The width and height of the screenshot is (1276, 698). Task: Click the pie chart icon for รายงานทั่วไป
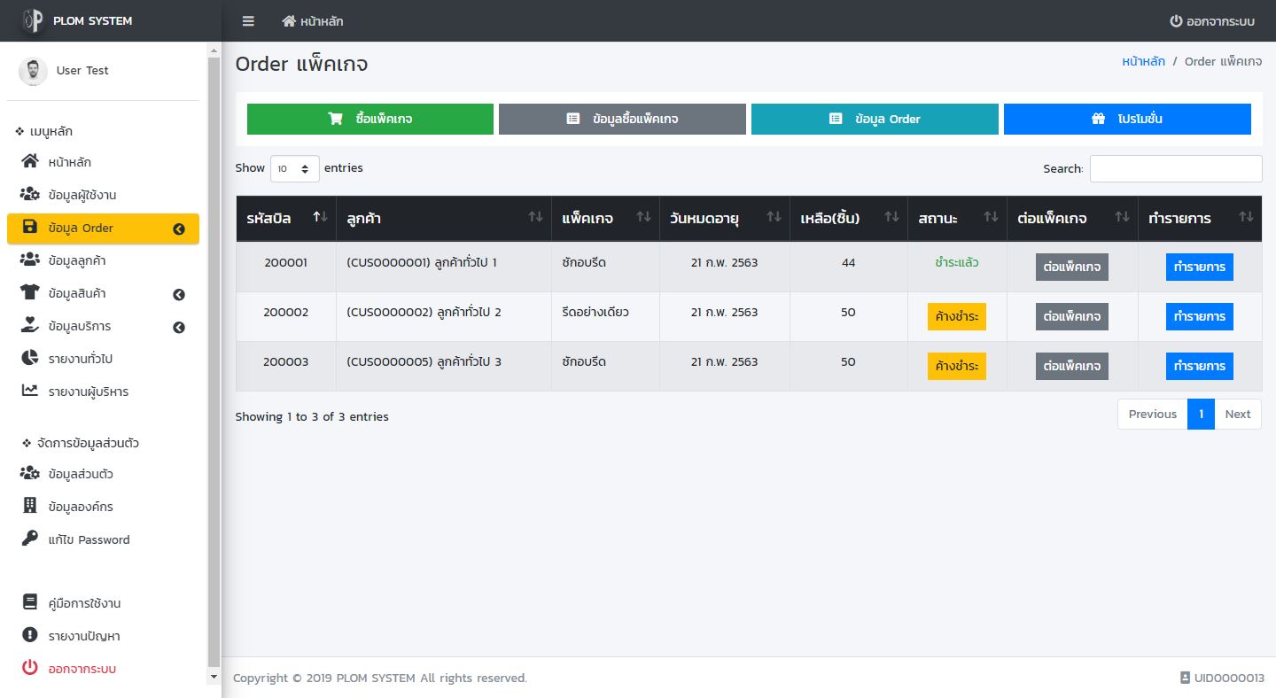tap(30, 359)
